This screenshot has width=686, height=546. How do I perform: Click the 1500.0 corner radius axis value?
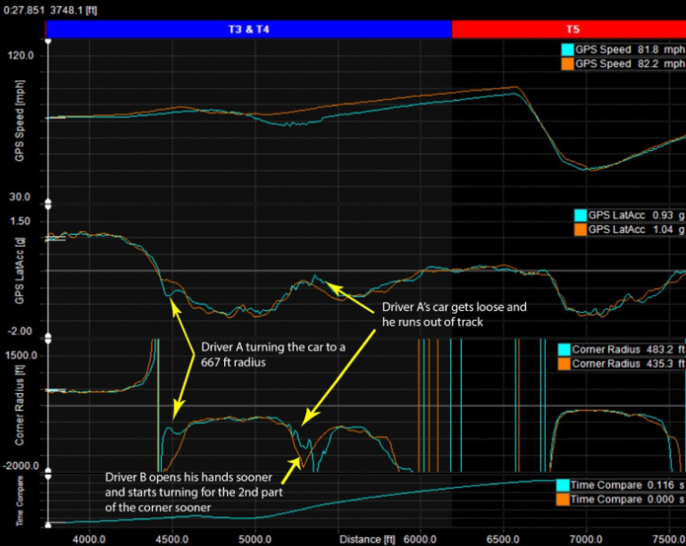point(21,355)
